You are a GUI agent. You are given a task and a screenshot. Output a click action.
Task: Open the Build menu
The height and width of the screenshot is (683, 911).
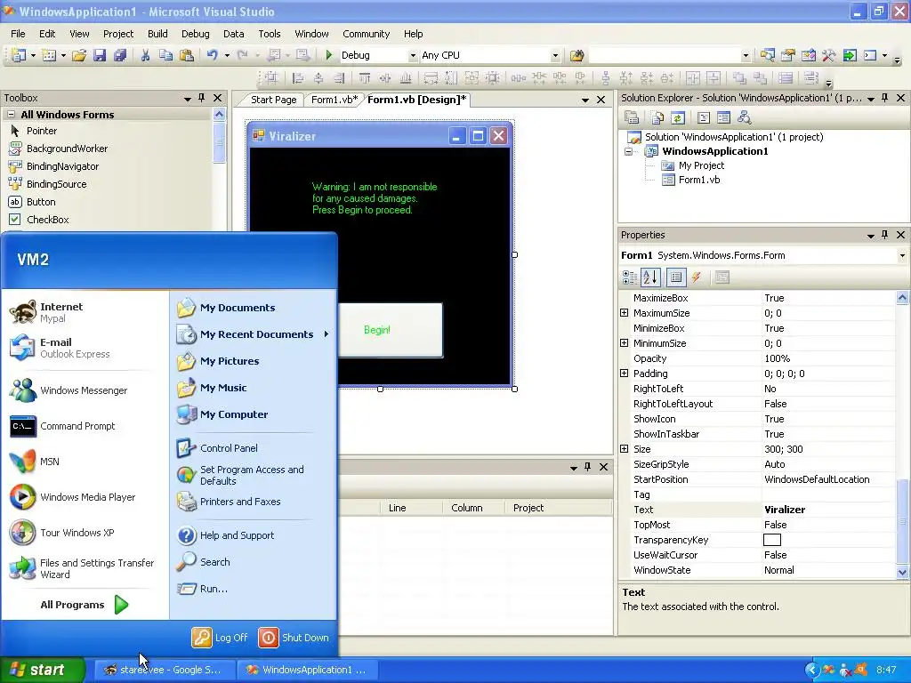point(157,34)
